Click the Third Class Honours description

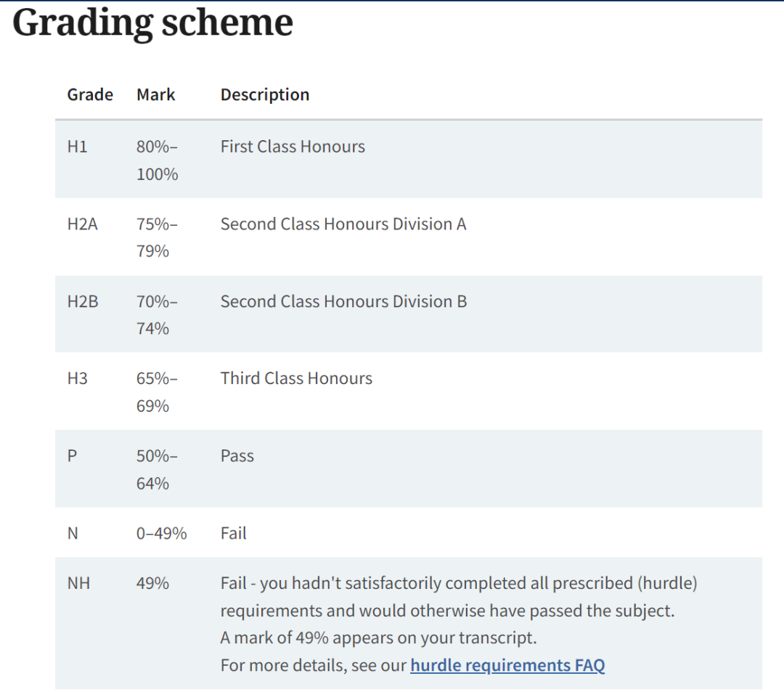tap(296, 378)
